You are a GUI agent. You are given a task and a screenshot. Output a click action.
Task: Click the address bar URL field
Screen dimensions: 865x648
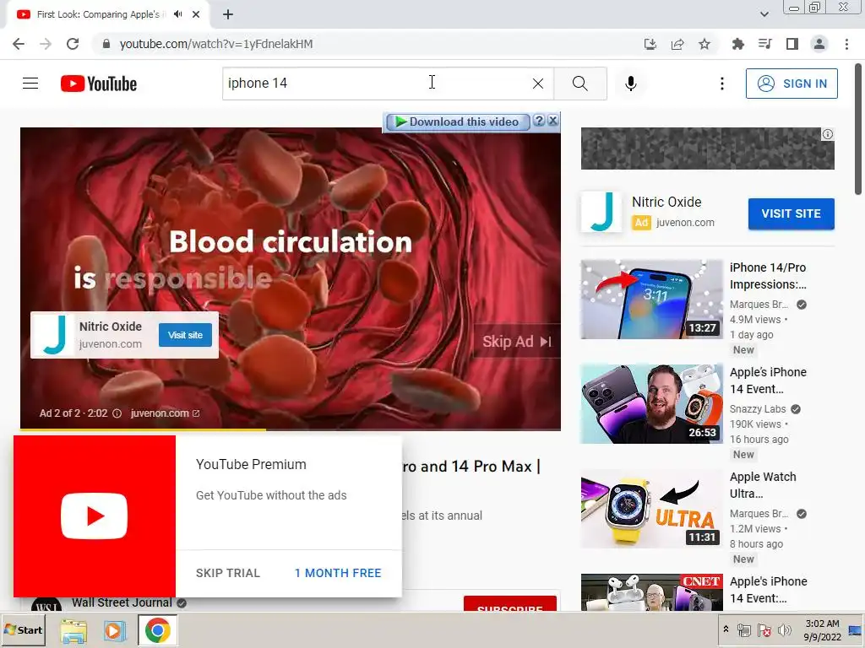tap(364, 44)
